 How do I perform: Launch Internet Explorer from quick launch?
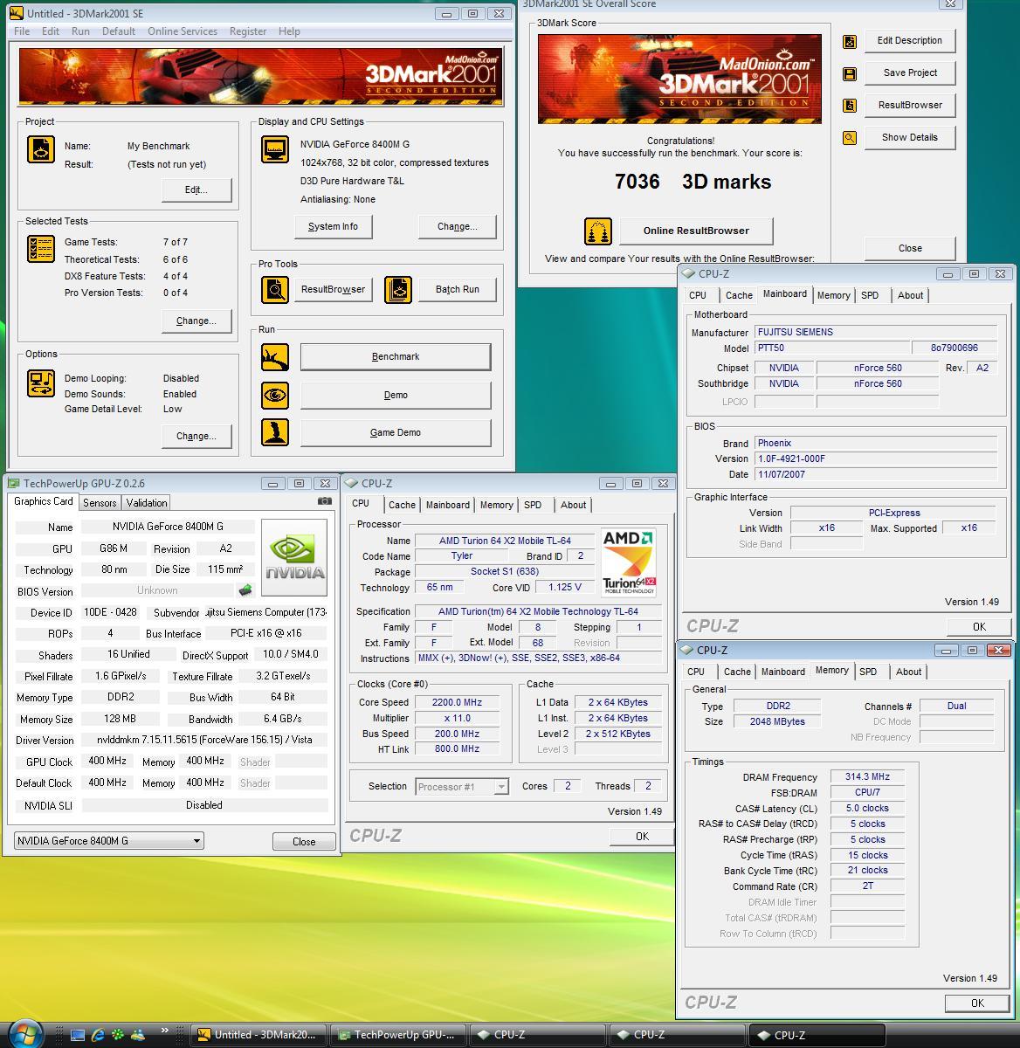point(98,1035)
